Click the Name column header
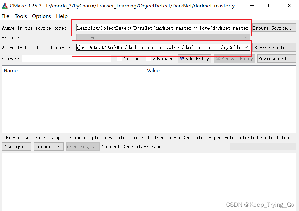The height and width of the screenshot is (211, 299). pyautogui.click(x=11, y=70)
